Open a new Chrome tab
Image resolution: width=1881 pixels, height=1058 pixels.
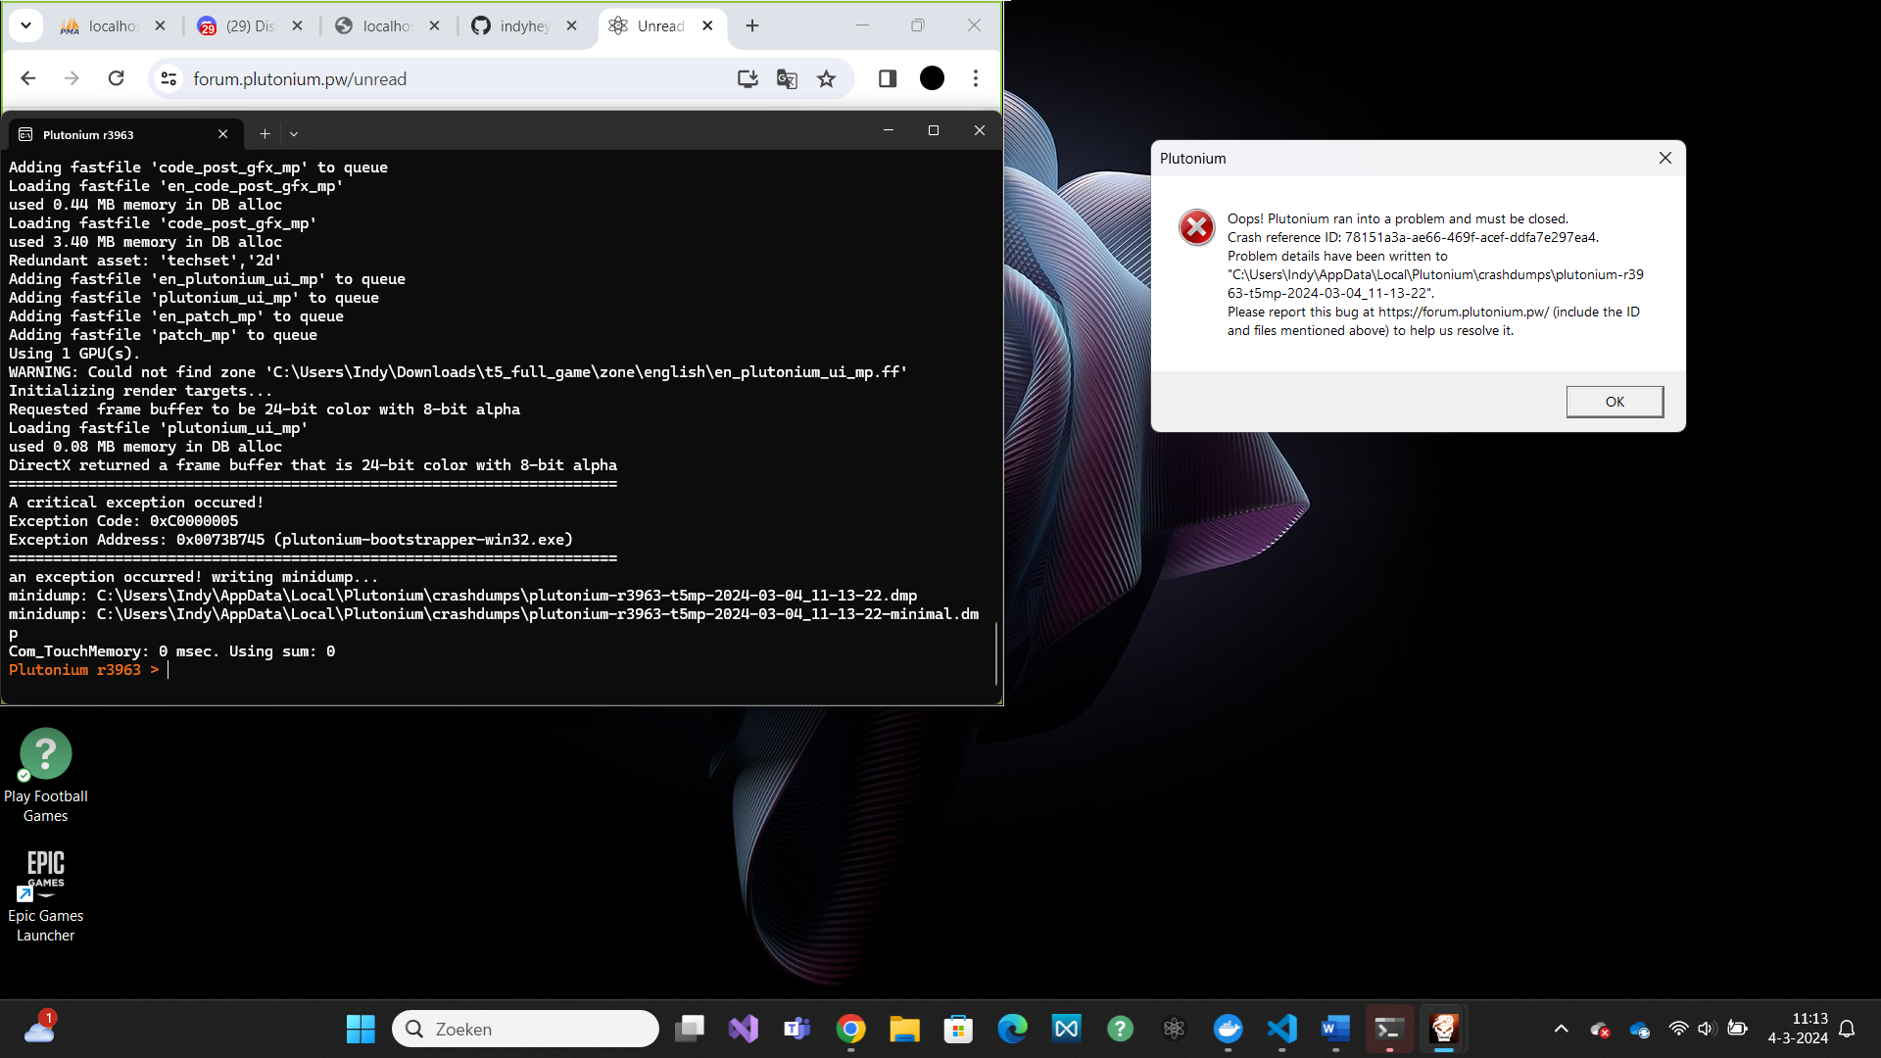752,26
